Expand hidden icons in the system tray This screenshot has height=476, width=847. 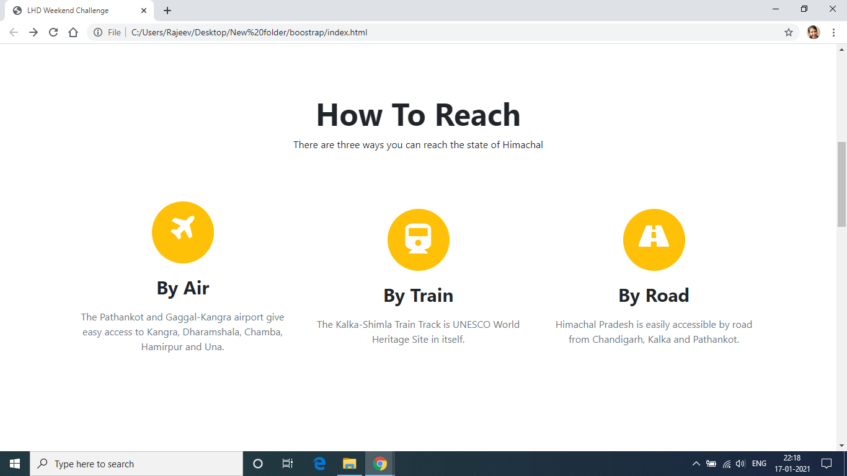pos(696,463)
